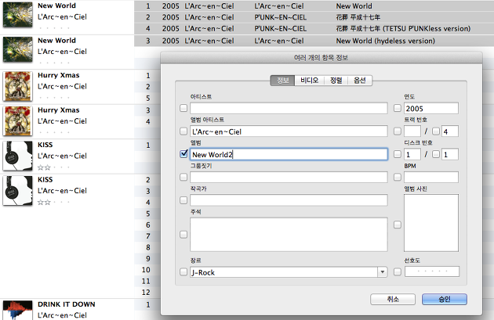Tick the disc total checkbox
The image size is (494, 320).
pos(436,154)
